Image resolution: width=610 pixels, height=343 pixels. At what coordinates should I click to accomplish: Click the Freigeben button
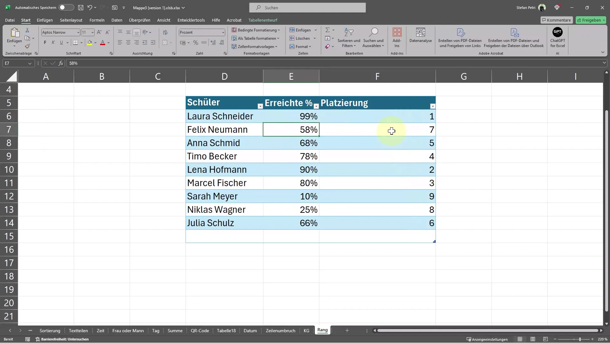click(x=591, y=20)
